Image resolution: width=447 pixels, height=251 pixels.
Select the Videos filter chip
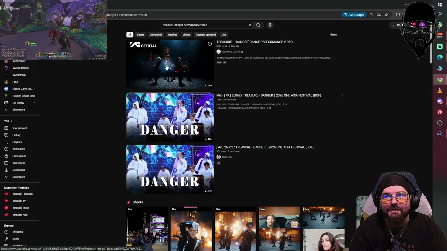coord(186,35)
